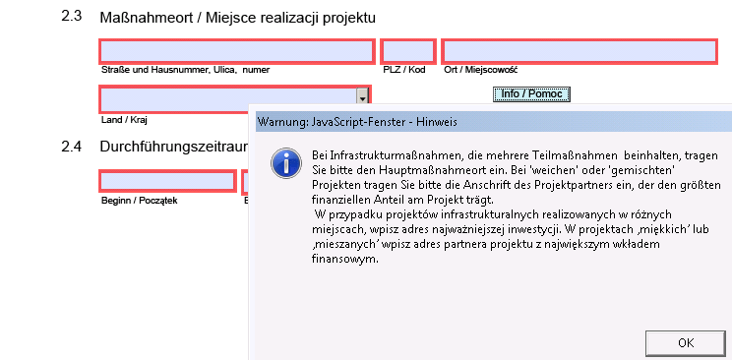Click into the PLZ / Kod field

point(408,51)
